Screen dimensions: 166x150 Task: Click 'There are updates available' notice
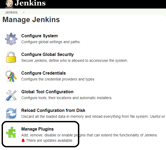pyautogui.click(x=49, y=140)
